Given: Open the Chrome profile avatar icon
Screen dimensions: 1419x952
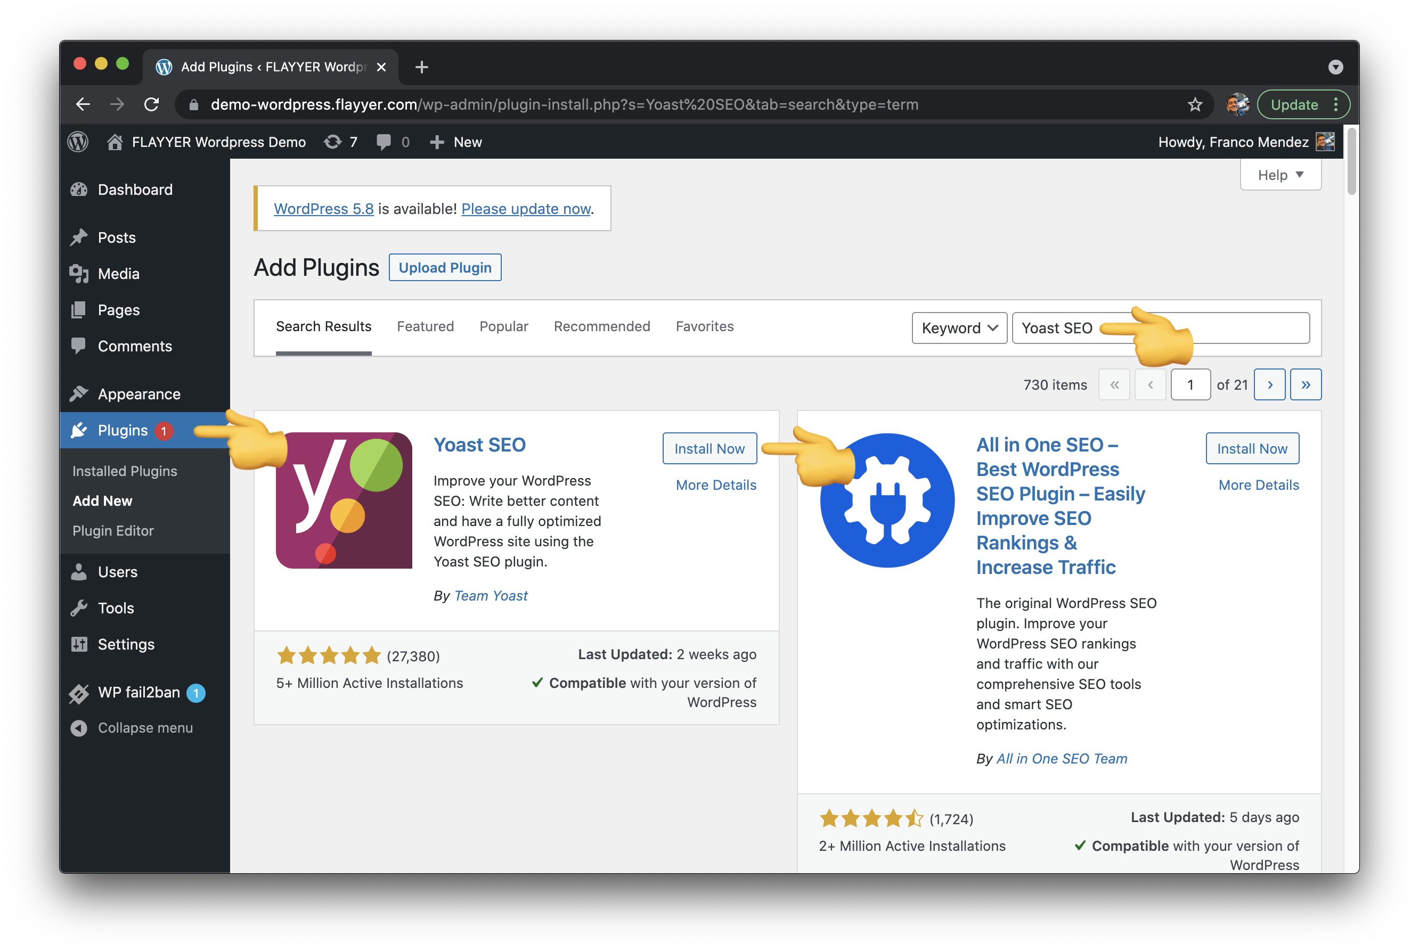Looking at the screenshot, I should 1237,104.
